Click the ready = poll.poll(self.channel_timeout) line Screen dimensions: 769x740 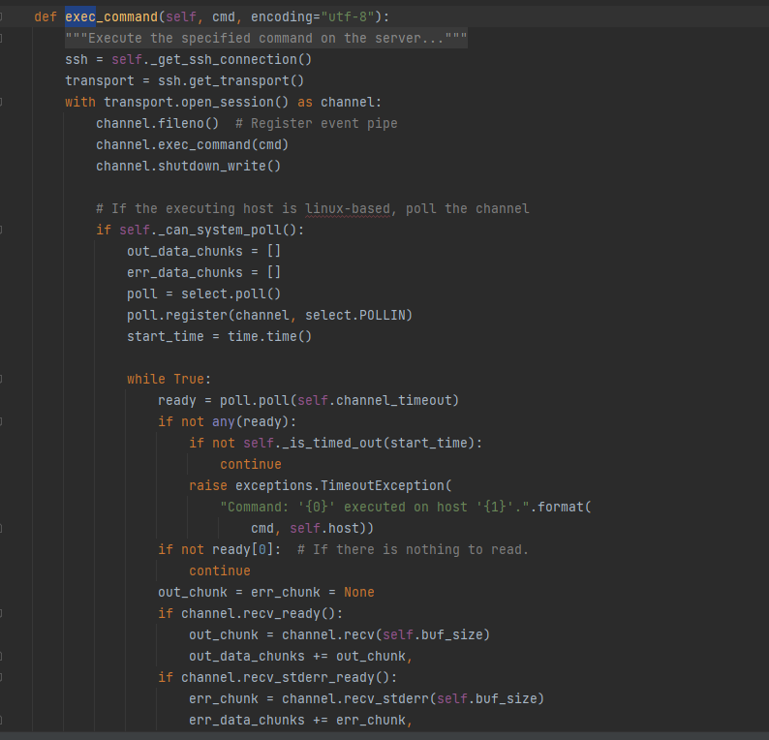click(x=309, y=401)
